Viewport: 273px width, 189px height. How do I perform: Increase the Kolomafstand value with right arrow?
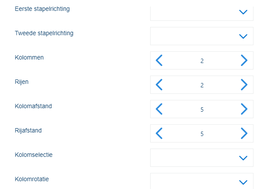(244, 109)
